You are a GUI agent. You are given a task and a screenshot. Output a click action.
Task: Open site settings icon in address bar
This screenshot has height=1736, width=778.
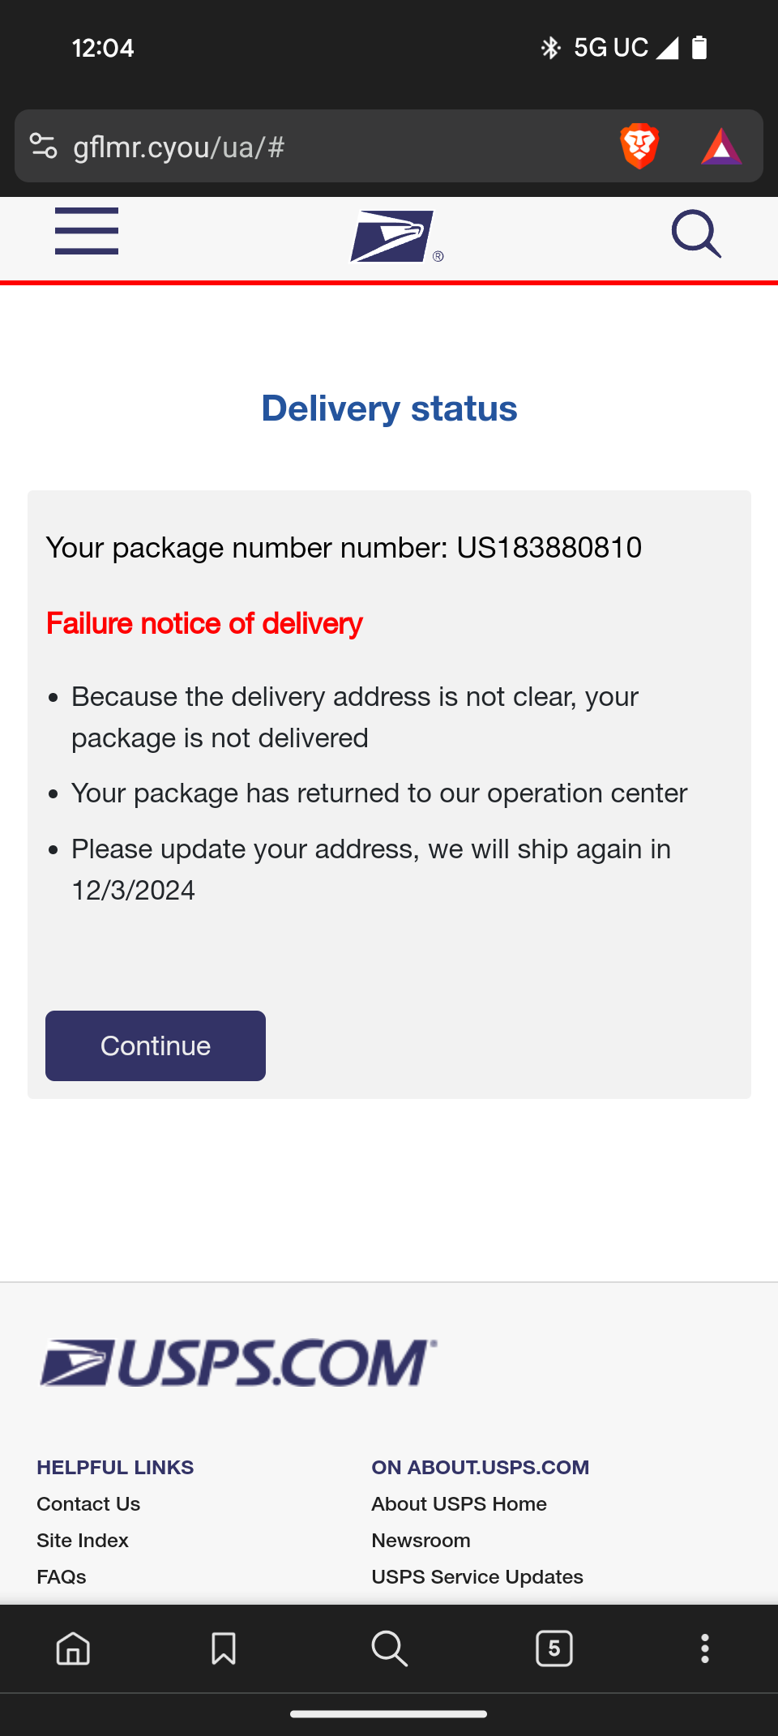pyautogui.click(x=43, y=147)
